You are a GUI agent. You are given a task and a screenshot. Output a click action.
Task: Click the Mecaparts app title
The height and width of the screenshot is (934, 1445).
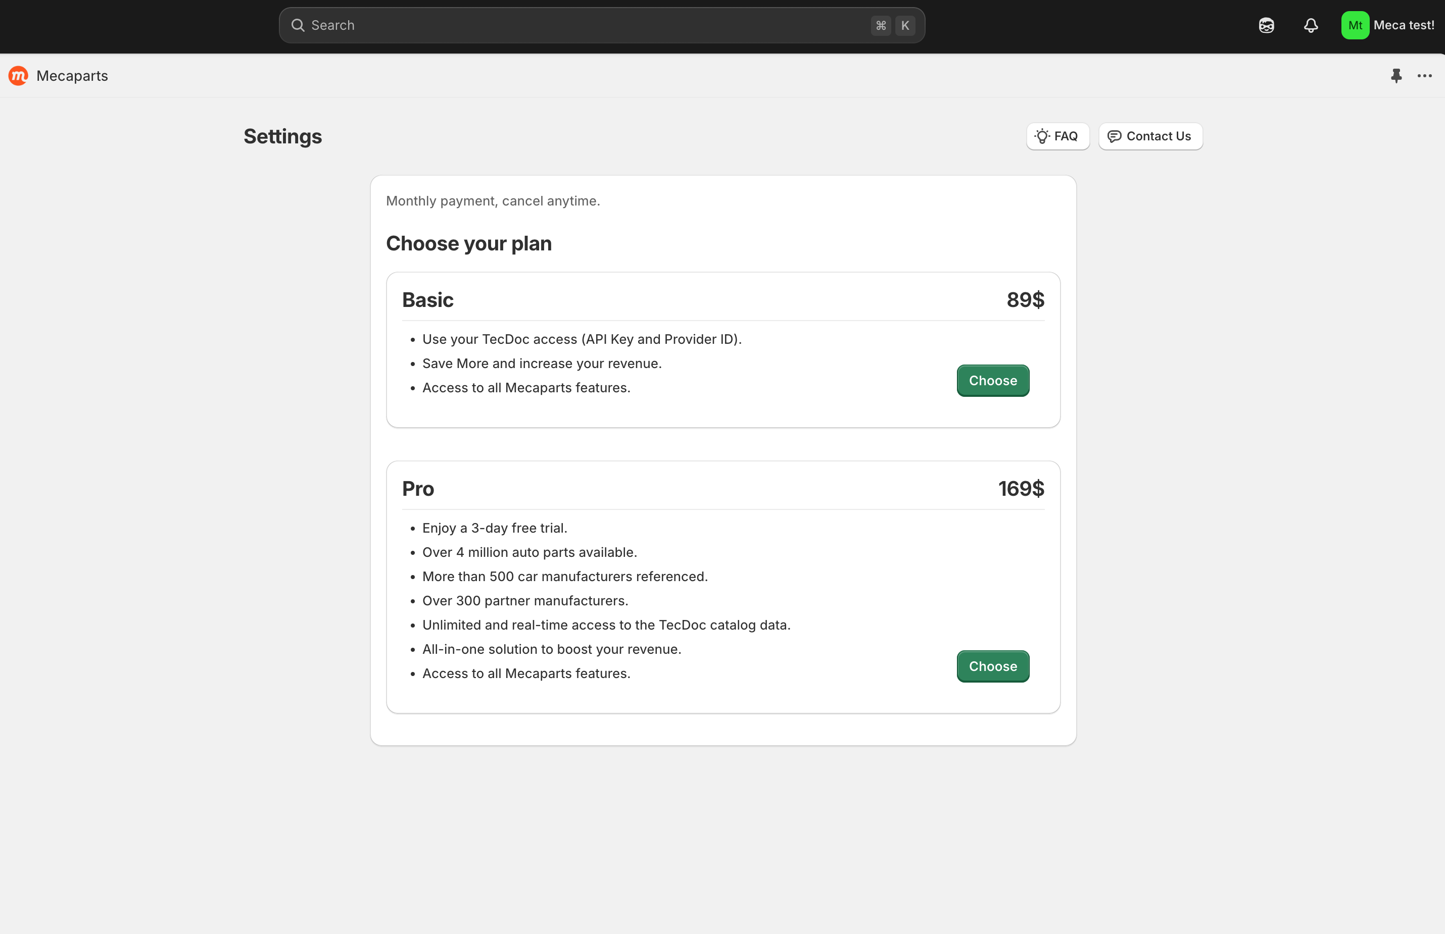coord(72,76)
